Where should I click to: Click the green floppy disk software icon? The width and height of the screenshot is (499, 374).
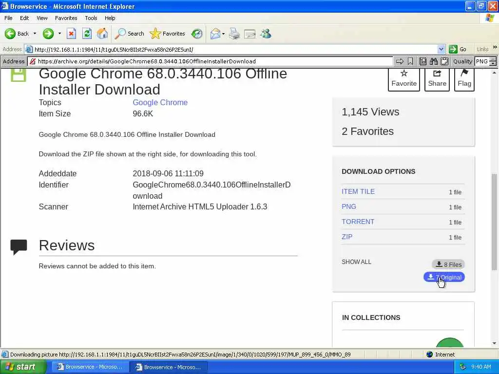pos(19,75)
